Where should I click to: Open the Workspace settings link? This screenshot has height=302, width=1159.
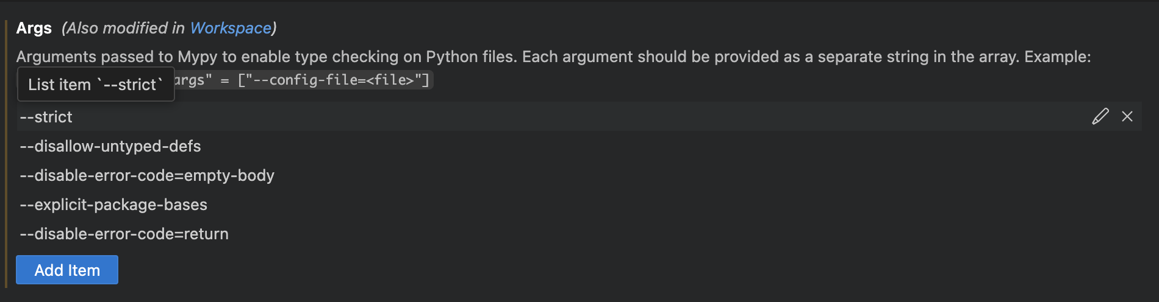[x=231, y=28]
